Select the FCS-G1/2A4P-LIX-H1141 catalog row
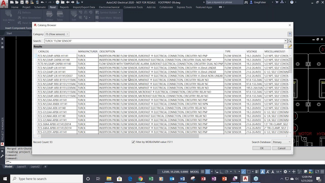Screen dimensions: 325x183 163,72
